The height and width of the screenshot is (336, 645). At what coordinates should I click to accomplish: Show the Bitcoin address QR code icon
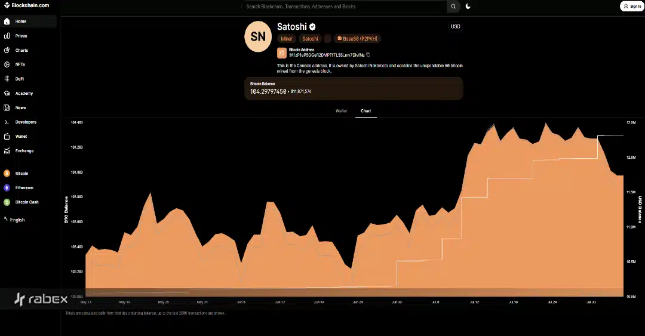point(282,53)
